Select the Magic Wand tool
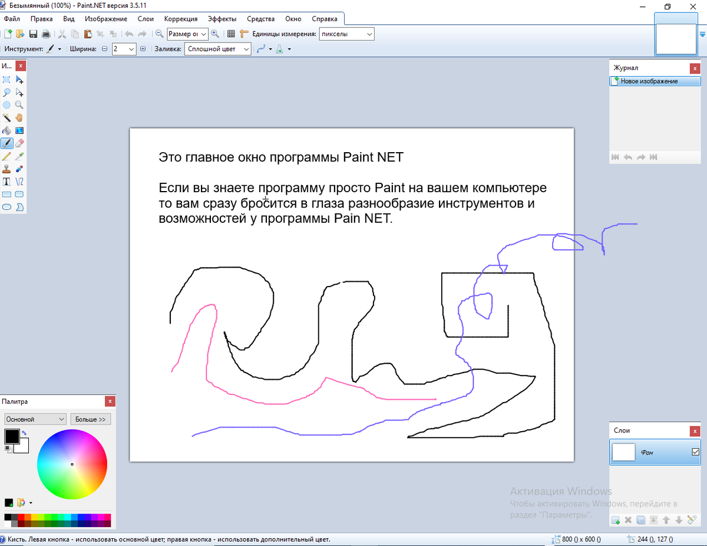Viewport: 707px width, 546px height. 7,118
